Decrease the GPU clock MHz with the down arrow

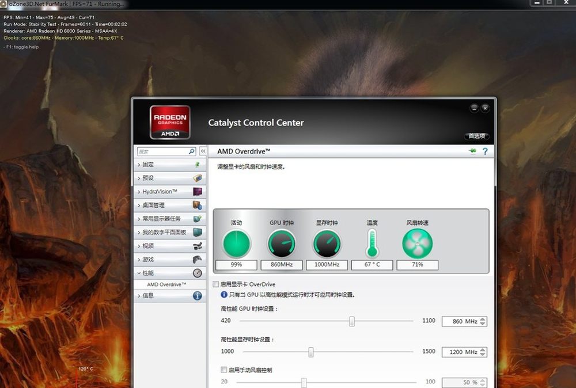click(x=483, y=324)
